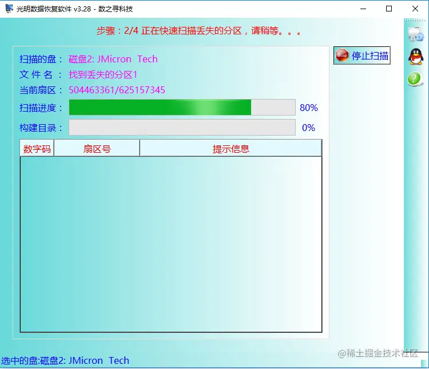Click the file name text 找到丢失的分区1
Viewport: 429px width, 369px height.
[103, 74]
